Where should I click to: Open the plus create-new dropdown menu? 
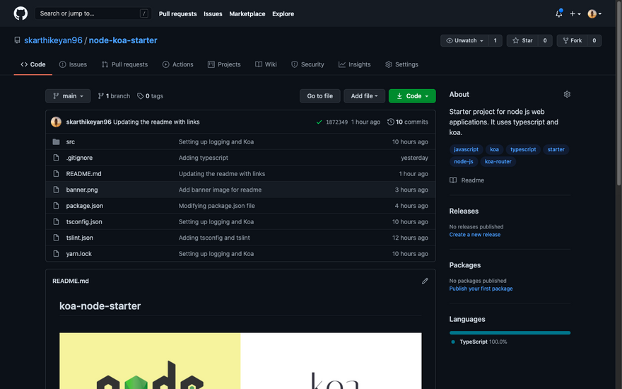(x=575, y=13)
